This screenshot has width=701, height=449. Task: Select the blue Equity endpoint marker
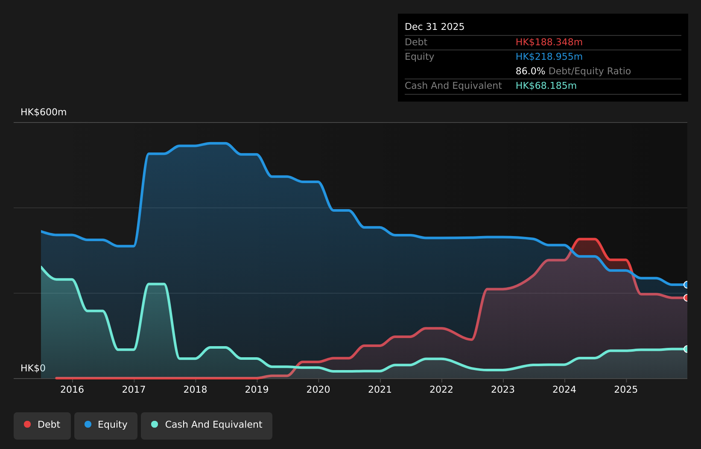coord(686,285)
